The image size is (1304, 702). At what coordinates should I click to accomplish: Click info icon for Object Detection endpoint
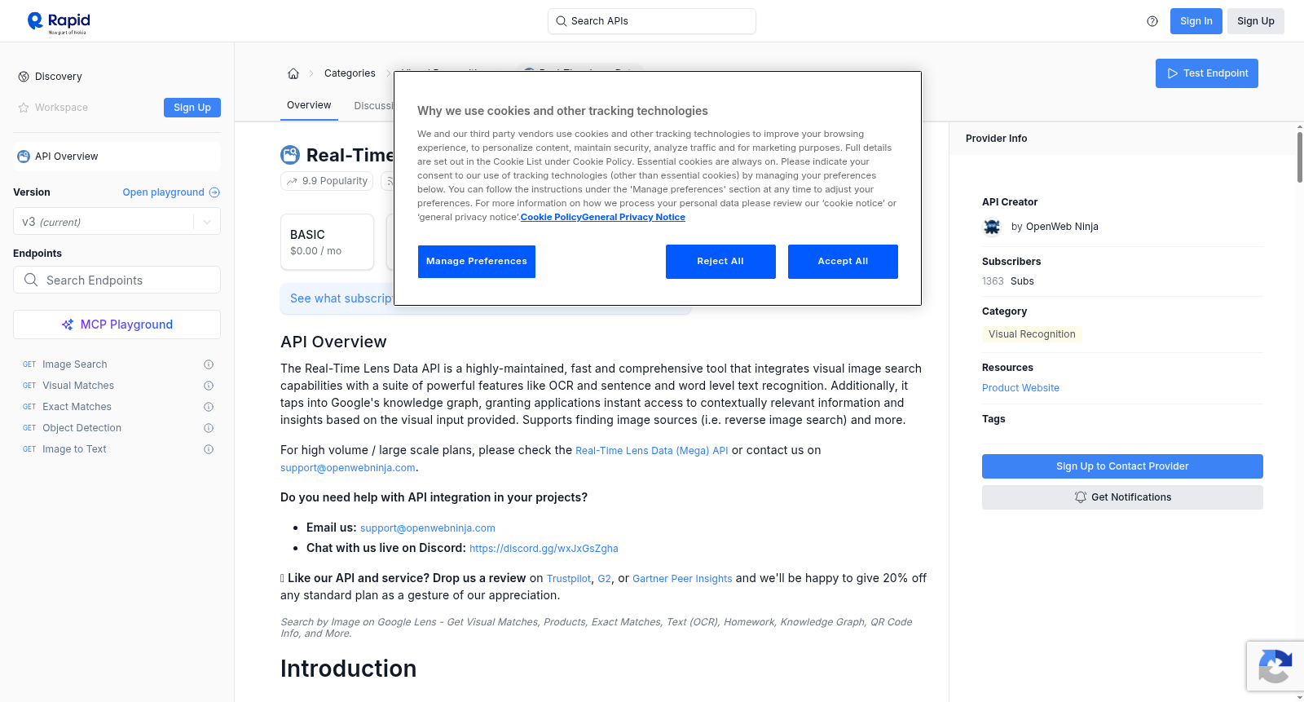pyautogui.click(x=209, y=428)
